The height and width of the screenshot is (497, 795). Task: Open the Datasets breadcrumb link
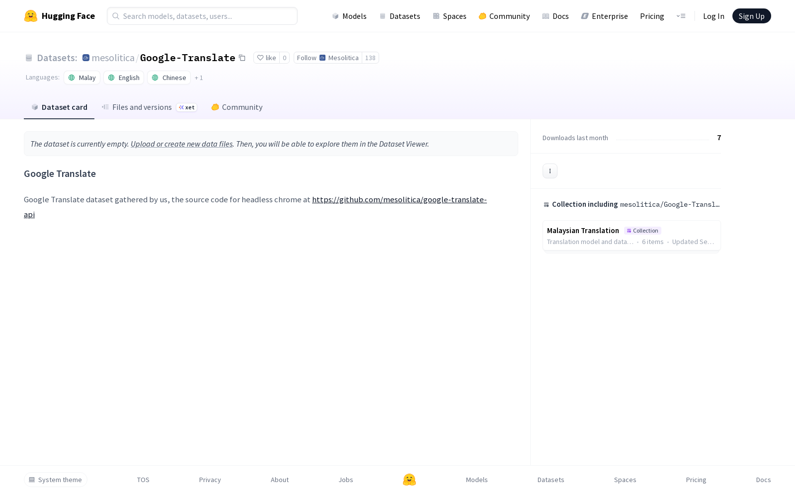pos(57,58)
